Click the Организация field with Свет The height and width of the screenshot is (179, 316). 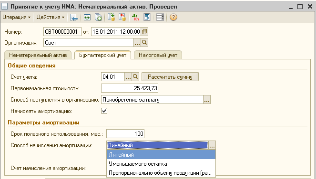click(x=89, y=43)
